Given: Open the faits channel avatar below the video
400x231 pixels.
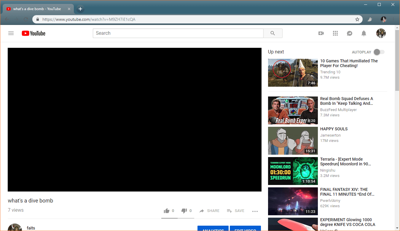Looking at the screenshot, I should coord(15,227).
